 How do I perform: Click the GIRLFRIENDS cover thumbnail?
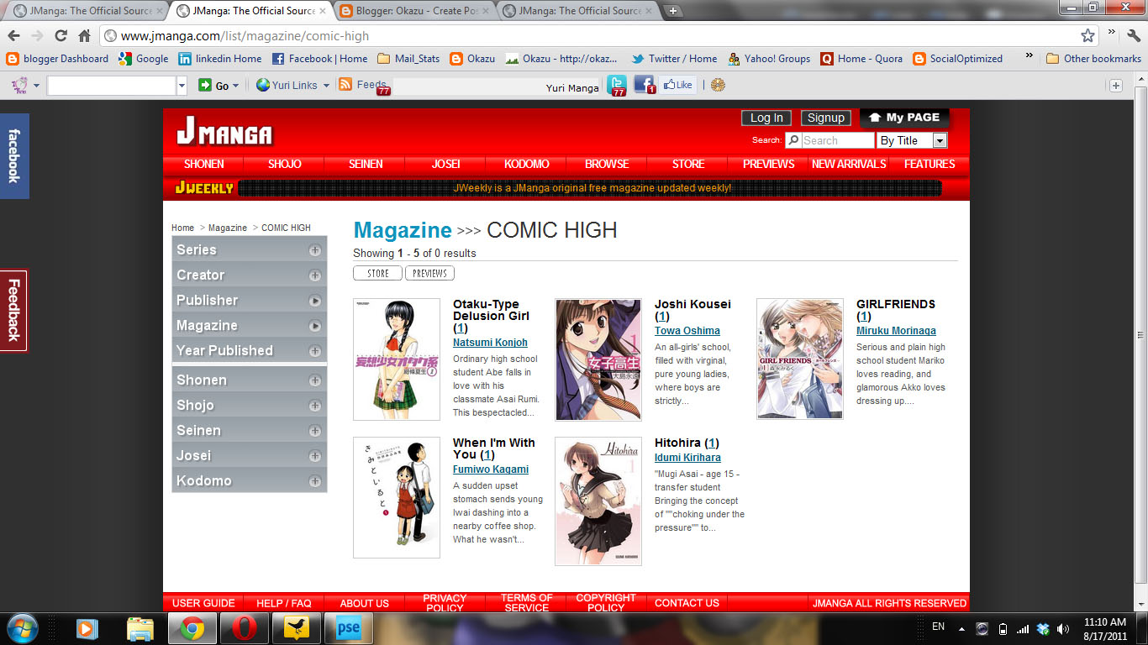coord(800,359)
